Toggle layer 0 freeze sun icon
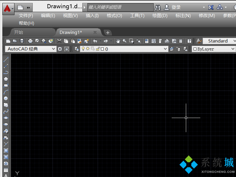This screenshot has width=236, height=177. click(x=88, y=49)
